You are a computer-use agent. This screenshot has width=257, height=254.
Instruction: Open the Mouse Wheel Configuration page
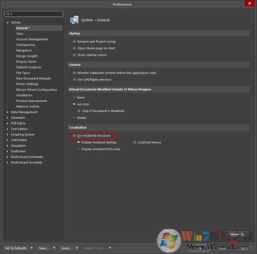click(x=36, y=90)
